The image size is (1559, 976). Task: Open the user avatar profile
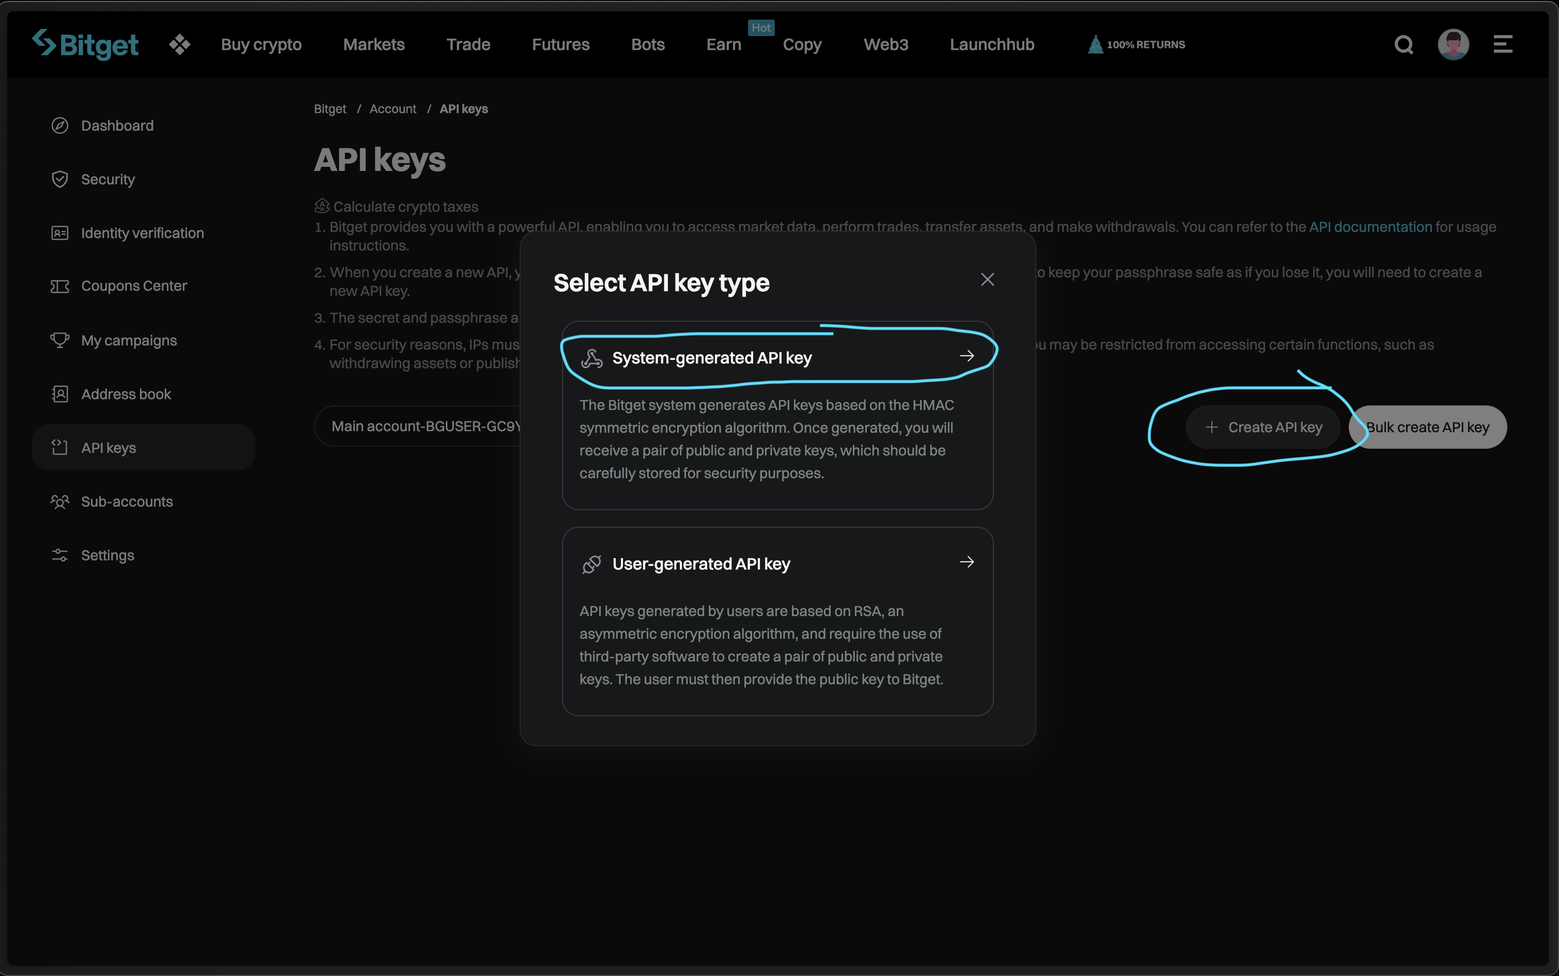click(x=1453, y=44)
